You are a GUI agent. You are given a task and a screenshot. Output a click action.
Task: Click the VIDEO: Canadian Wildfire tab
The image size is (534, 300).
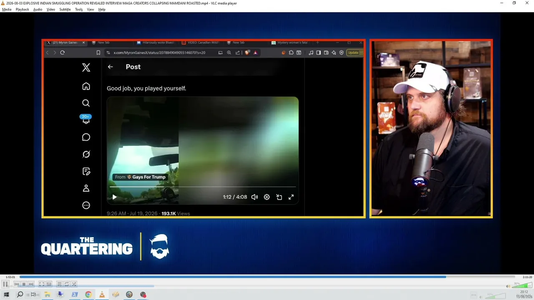201,42
